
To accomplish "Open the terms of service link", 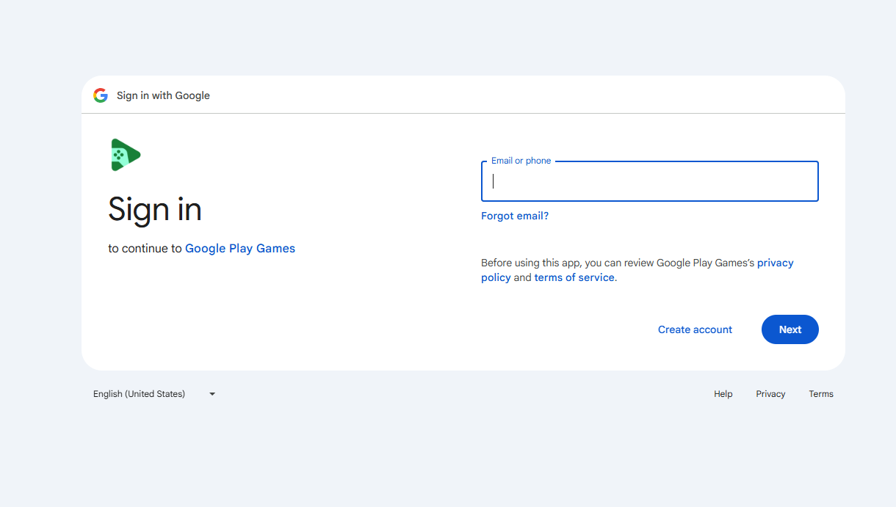I will tap(574, 277).
